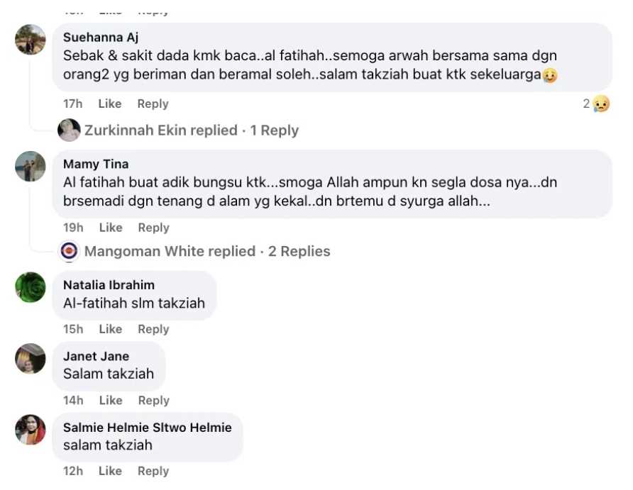Click Zurkinnah Ekin's small reply avatar

69,130
